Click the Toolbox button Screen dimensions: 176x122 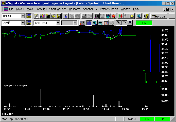(x=159, y=16)
